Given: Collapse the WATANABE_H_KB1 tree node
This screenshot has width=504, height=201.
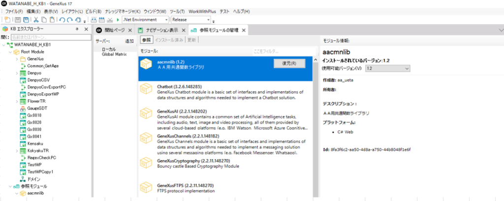Looking at the screenshot, I should [3, 45].
